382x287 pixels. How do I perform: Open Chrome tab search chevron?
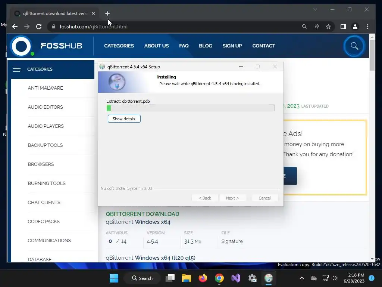click(315, 9)
